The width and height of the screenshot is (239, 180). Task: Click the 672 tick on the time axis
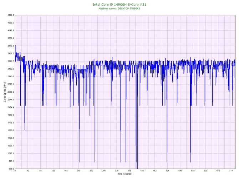point(218,171)
